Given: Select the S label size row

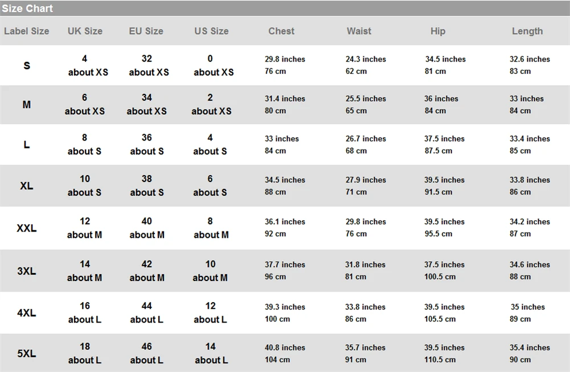Looking at the screenshot, I should (x=285, y=65).
